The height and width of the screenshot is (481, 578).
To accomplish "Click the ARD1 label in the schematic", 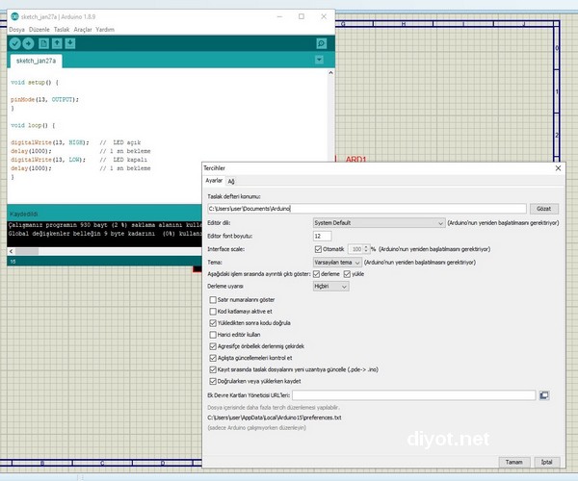I will click(x=356, y=159).
